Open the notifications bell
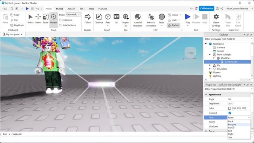Image resolution: width=254 pixels, height=143 pixels. (x=196, y=9)
